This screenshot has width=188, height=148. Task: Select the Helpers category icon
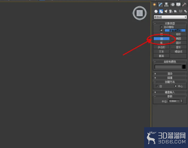175,11
